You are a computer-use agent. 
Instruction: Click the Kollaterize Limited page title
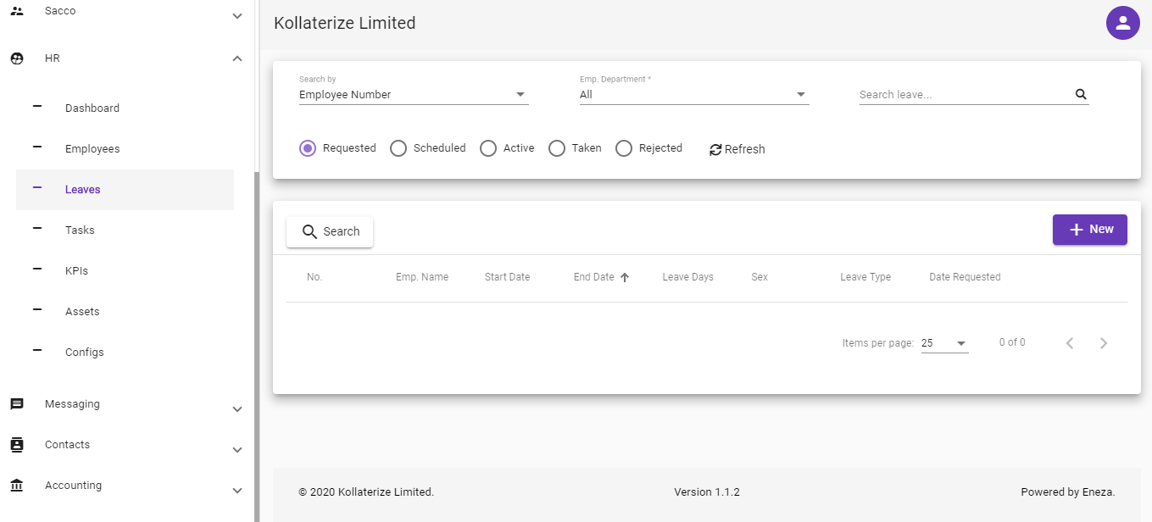pyautogui.click(x=345, y=23)
